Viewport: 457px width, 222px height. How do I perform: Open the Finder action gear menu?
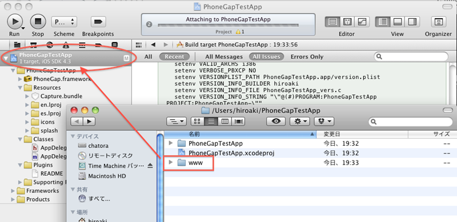click(300, 121)
